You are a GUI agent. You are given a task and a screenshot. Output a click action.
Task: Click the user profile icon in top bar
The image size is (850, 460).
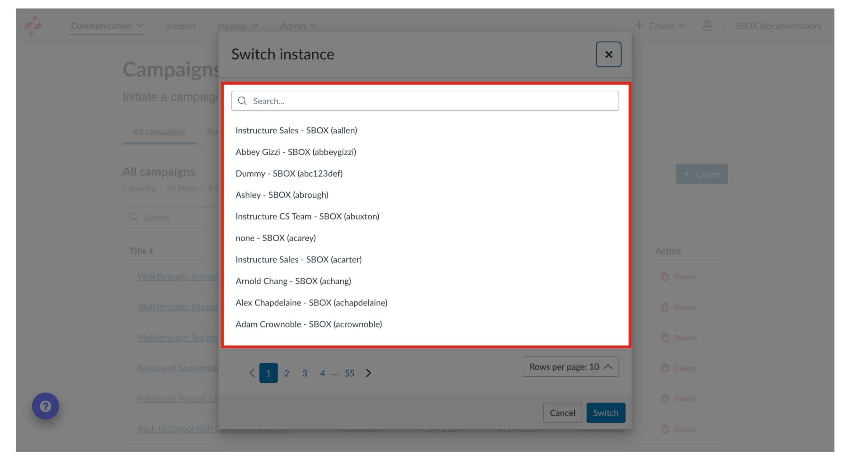click(708, 26)
